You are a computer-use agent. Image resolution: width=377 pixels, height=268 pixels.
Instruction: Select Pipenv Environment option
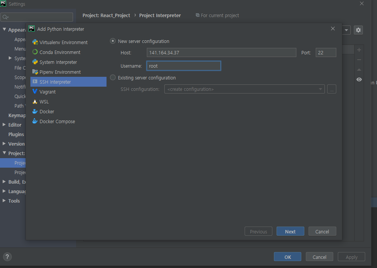coord(68,72)
